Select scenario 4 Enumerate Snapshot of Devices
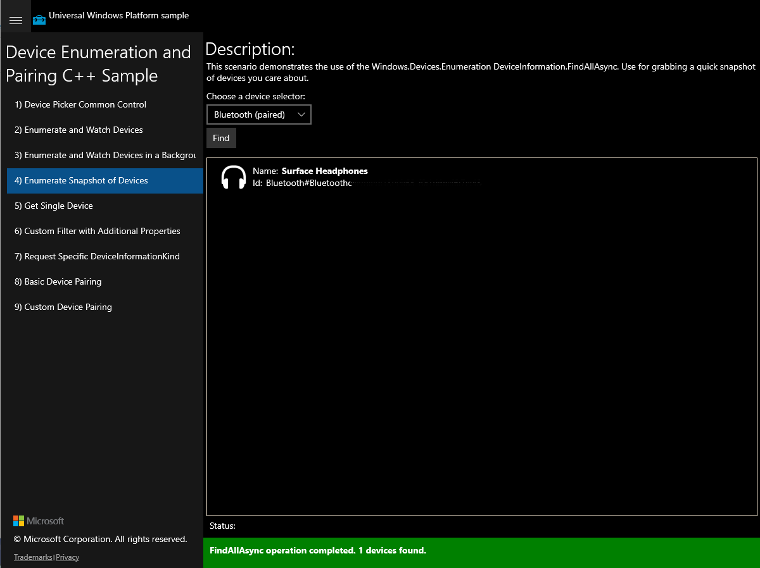The width and height of the screenshot is (760, 568). coord(105,181)
